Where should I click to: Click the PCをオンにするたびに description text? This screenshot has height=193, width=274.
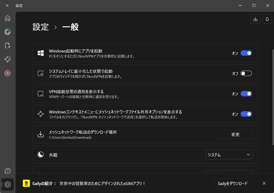pos(92,56)
